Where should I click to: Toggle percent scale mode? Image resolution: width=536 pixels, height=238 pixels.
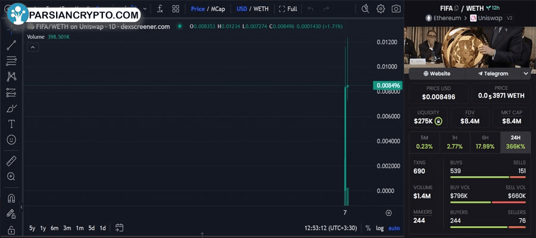(368, 228)
